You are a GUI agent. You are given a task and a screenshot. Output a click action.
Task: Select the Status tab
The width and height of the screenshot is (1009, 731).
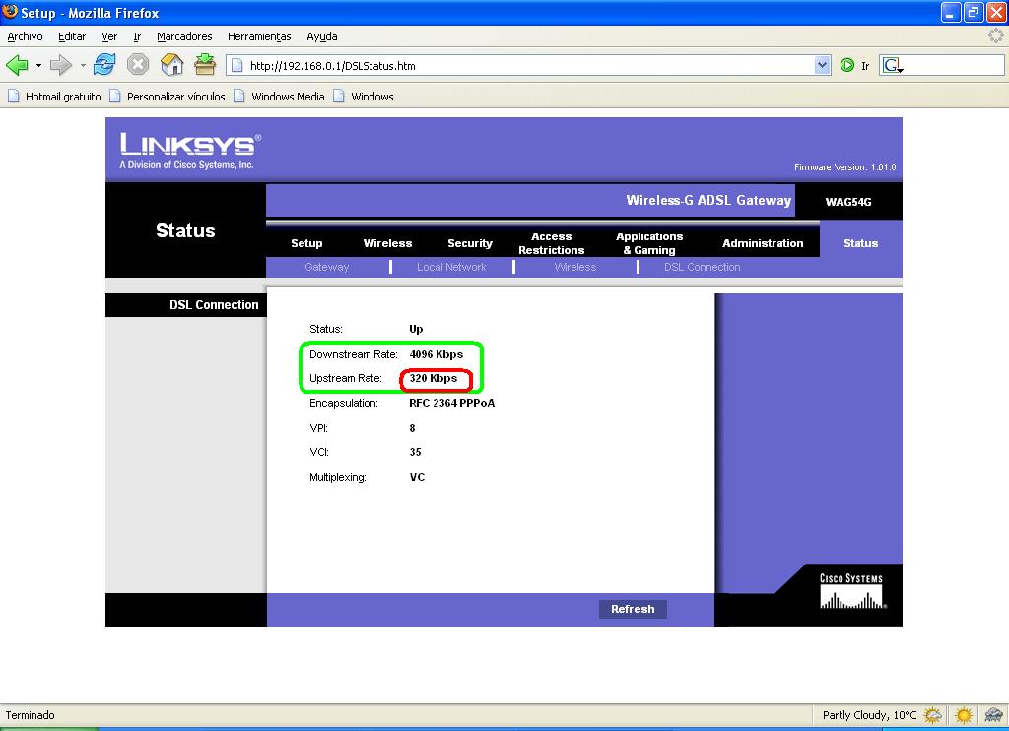click(860, 243)
